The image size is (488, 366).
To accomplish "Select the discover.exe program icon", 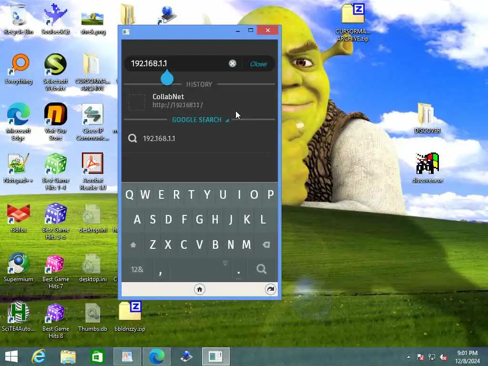I will click(x=427, y=168).
